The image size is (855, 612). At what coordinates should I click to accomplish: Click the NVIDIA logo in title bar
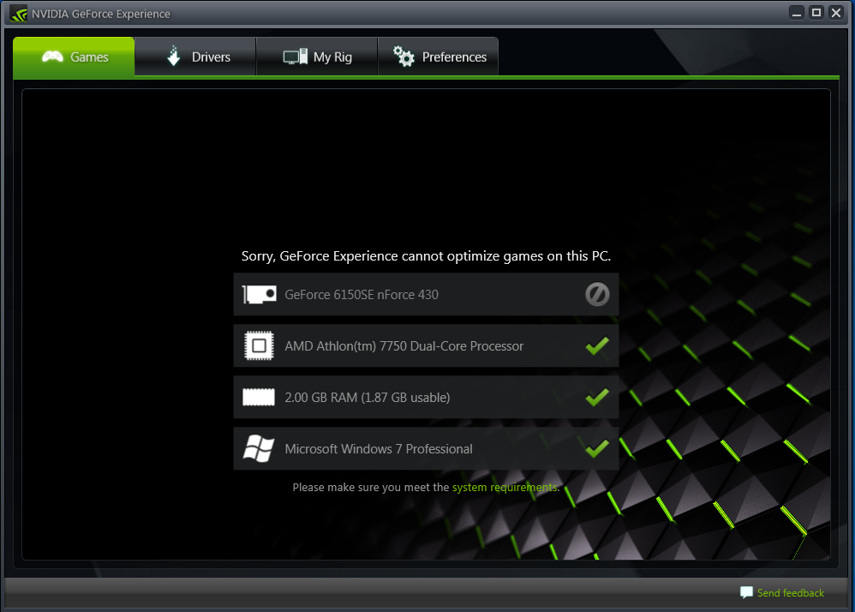(x=19, y=14)
